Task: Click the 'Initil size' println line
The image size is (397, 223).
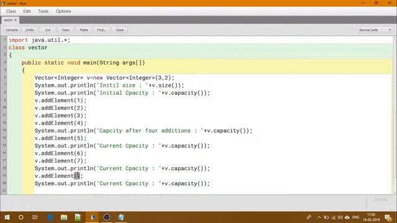Action: tap(109, 85)
